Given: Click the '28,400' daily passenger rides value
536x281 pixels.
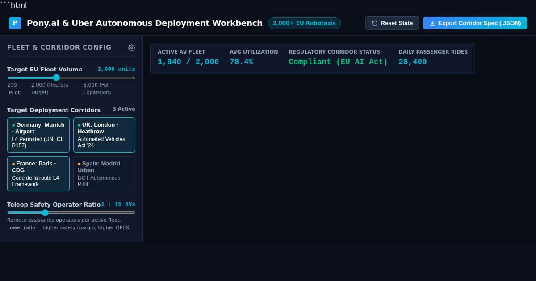Looking at the screenshot, I should coord(413,62).
